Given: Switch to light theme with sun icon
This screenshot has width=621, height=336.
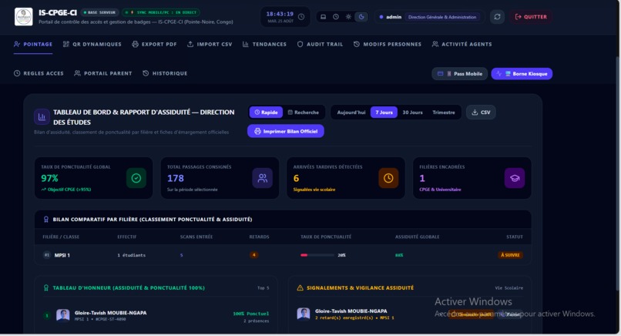Looking at the screenshot, I should (x=348, y=17).
